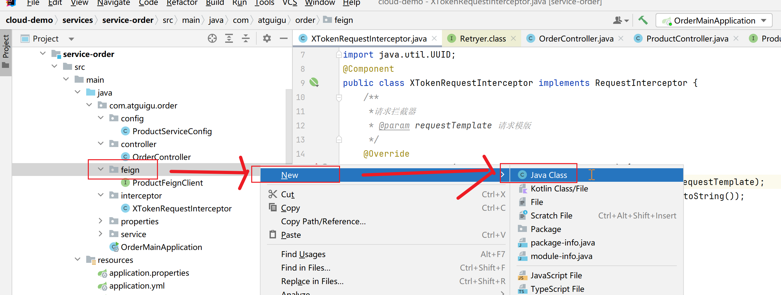This screenshot has height=295, width=781.
Task: Open the Refactor menu
Action: coord(182,3)
